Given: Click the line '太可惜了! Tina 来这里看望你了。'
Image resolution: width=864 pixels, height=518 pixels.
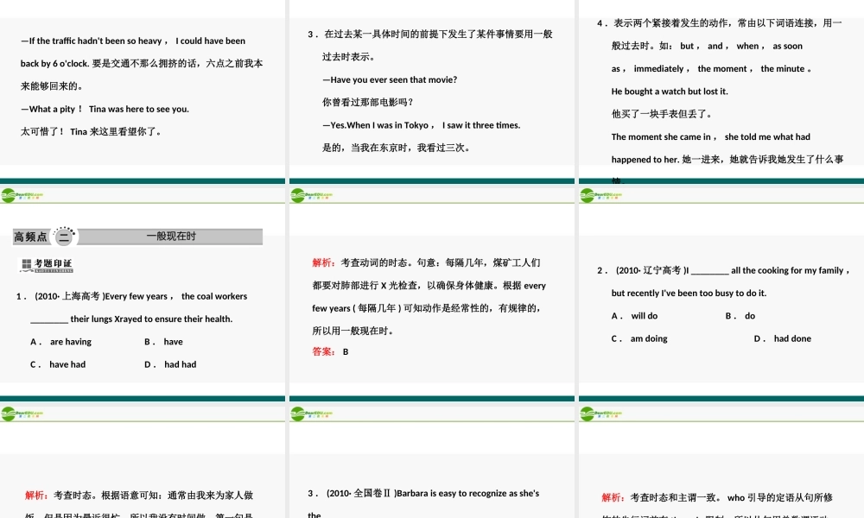Looking at the screenshot, I should (x=91, y=131).
